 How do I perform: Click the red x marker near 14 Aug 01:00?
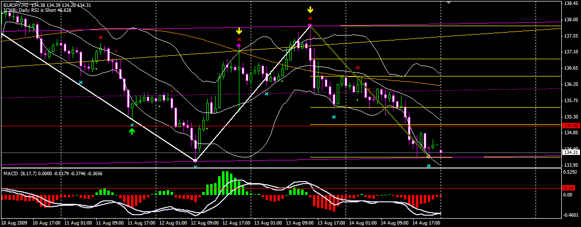click(x=358, y=67)
